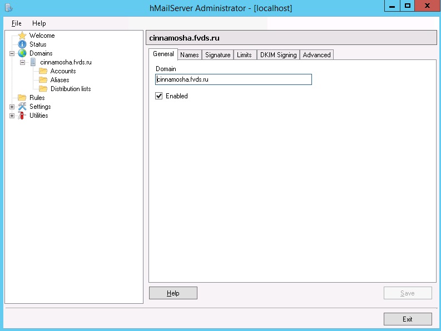Click the Exit button
441x331 pixels.
[x=408, y=319]
